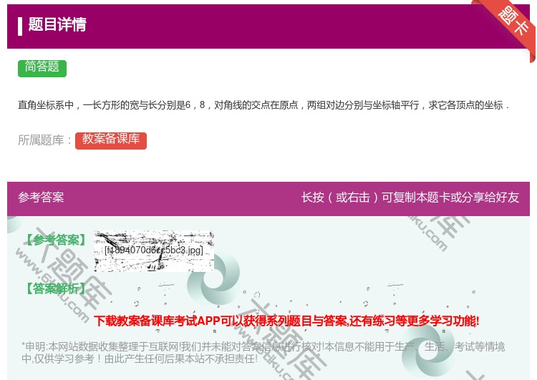Click the 所属题库 label
Viewport: 537px width, 380px height.
tap(44, 140)
